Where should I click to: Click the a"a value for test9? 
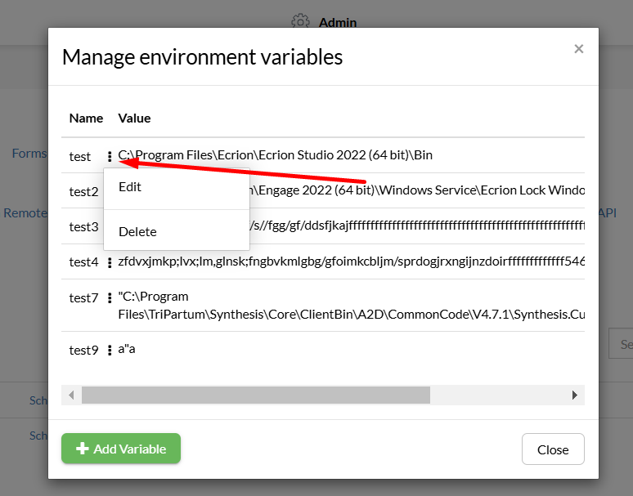pyautogui.click(x=127, y=349)
